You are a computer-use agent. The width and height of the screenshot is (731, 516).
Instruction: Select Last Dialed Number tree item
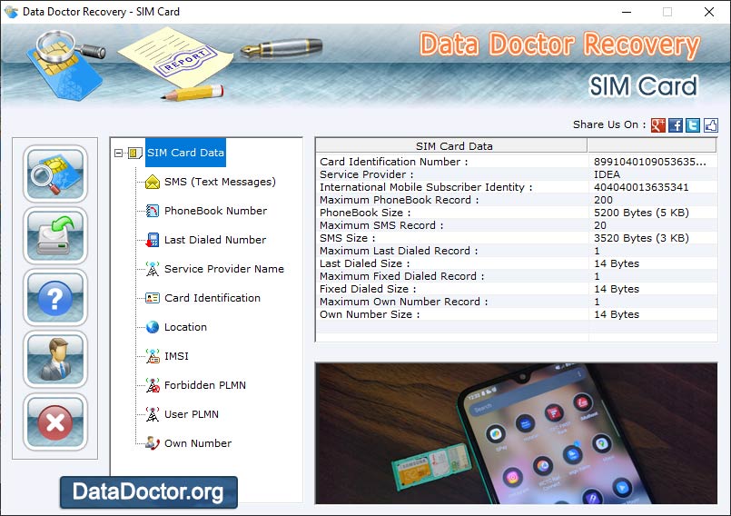[x=215, y=240]
